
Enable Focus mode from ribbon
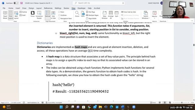[33, 14]
